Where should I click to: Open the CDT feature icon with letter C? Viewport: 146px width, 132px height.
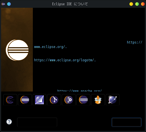coord(10,100)
